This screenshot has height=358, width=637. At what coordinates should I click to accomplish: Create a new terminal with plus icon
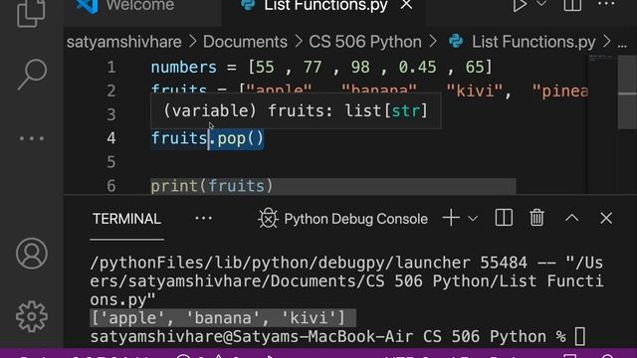click(x=451, y=218)
